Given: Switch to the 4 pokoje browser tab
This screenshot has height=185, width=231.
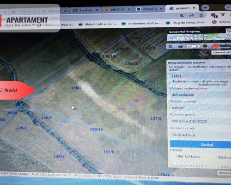Looking at the screenshot, I should click(x=85, y=10).
